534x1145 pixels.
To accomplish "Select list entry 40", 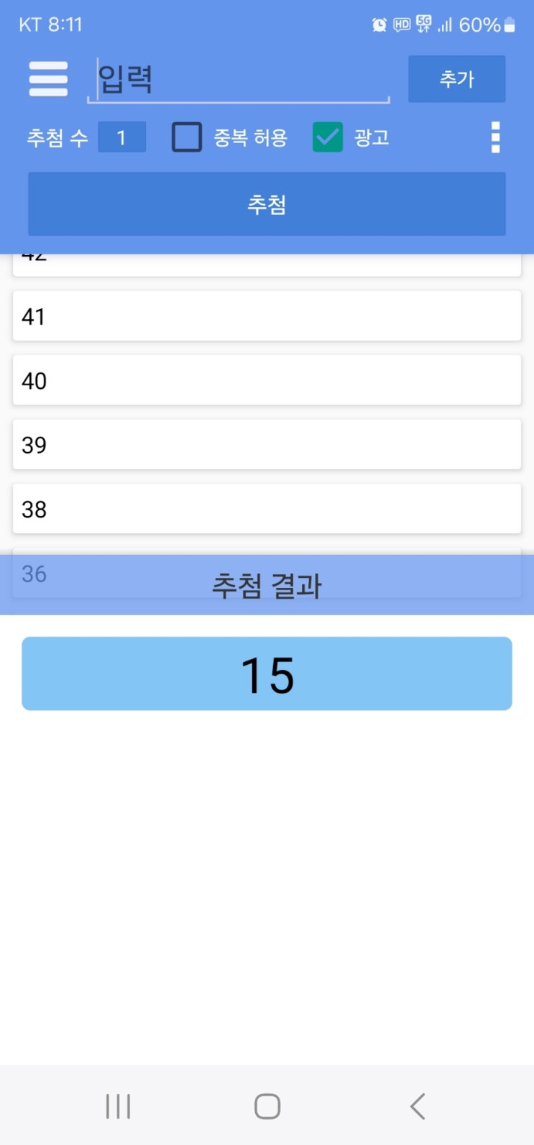I will click(267, 380).
